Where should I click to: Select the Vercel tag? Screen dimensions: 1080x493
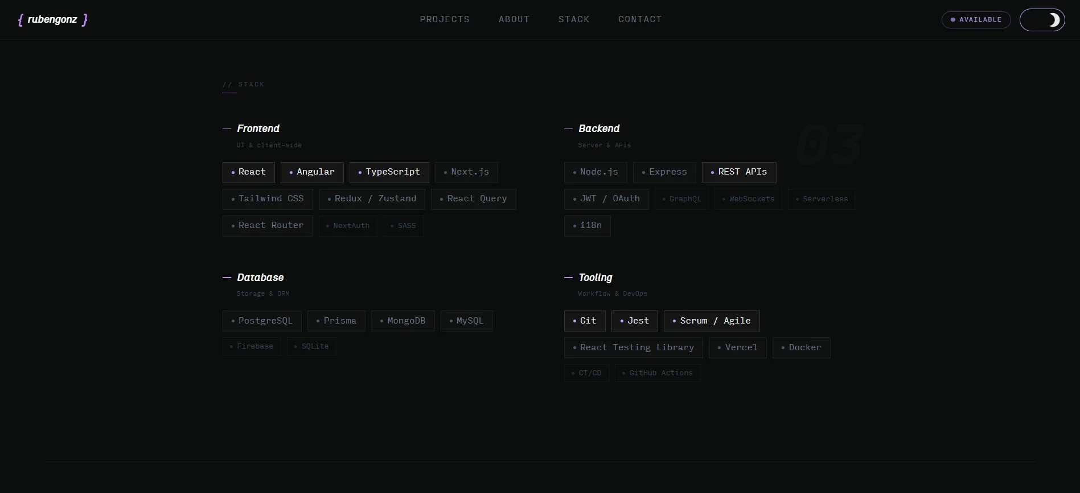737,347
